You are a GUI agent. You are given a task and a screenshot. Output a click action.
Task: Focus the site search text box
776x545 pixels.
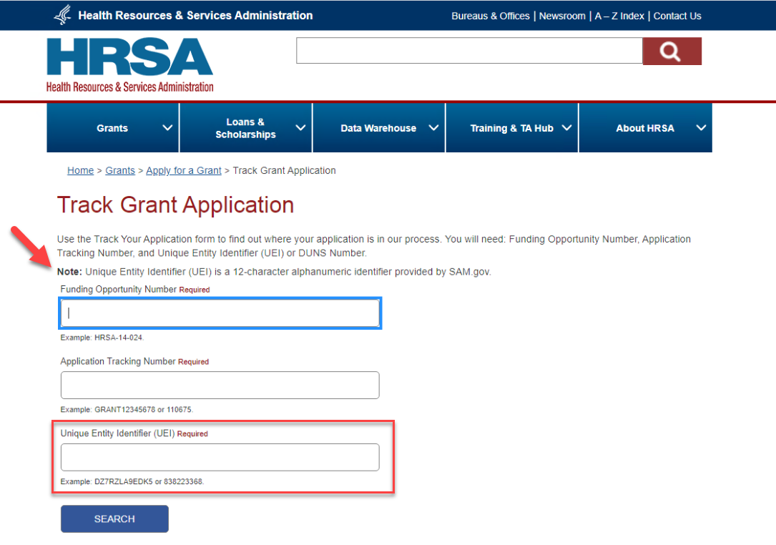point(469,51)
